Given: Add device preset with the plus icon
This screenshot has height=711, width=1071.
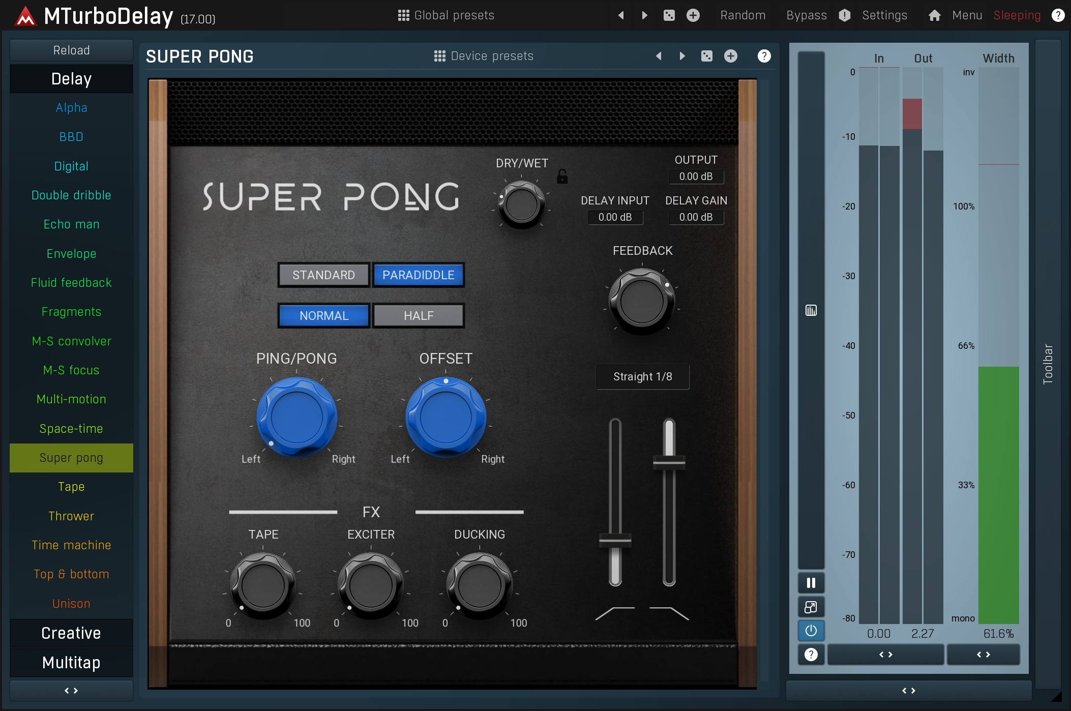Looking at the screenshot, I should point(731,56).
